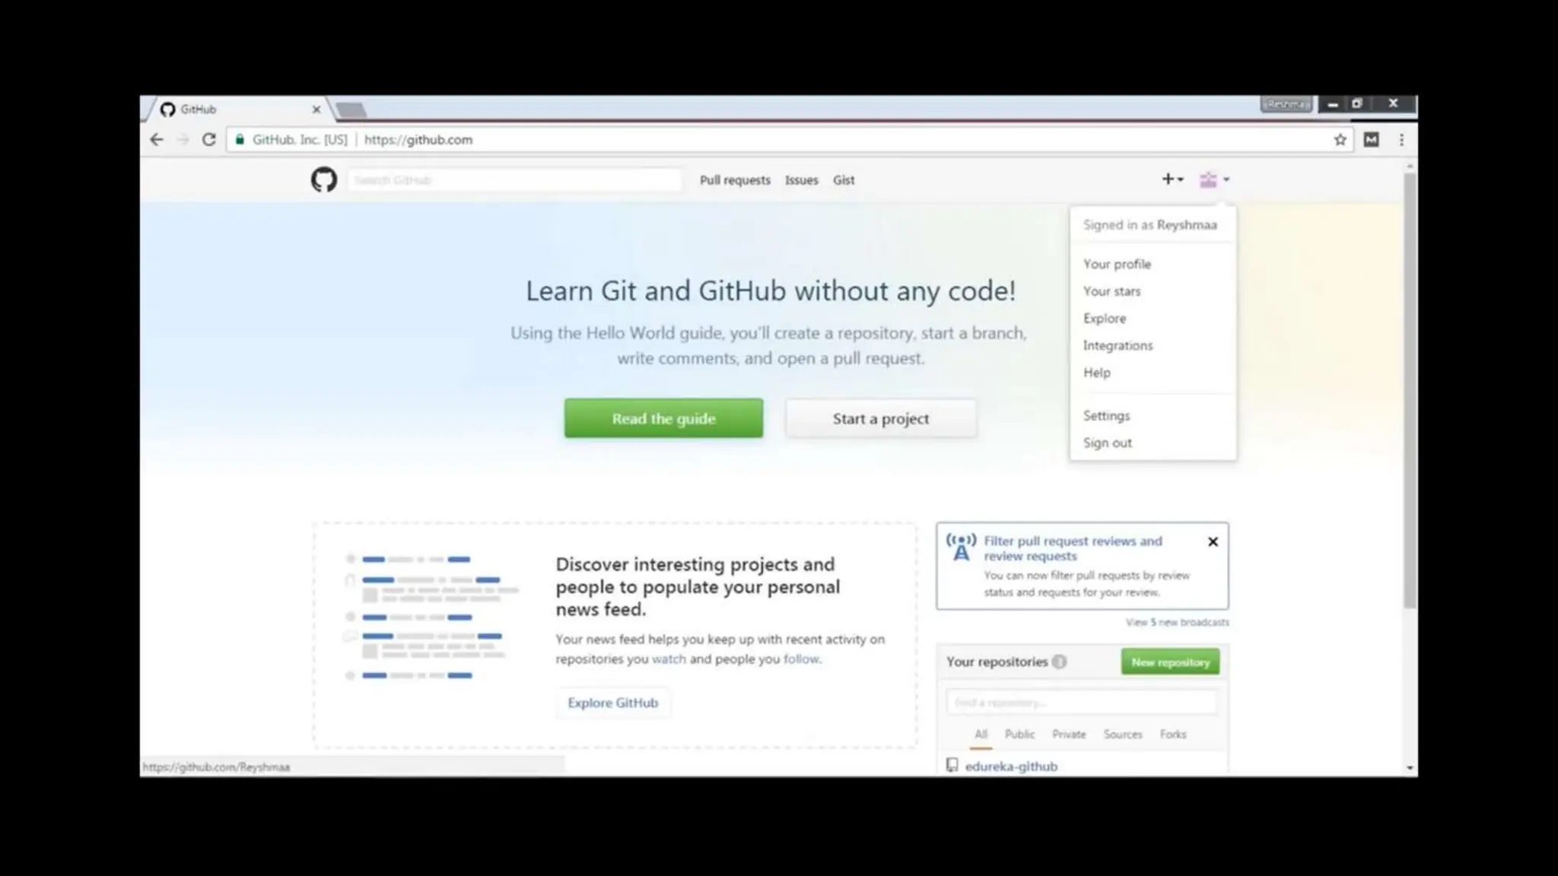This screenshot has width=1558, height=876.
Task: Click the browser address bar URL
Action: pyautogui.click(x=418, y=139)
